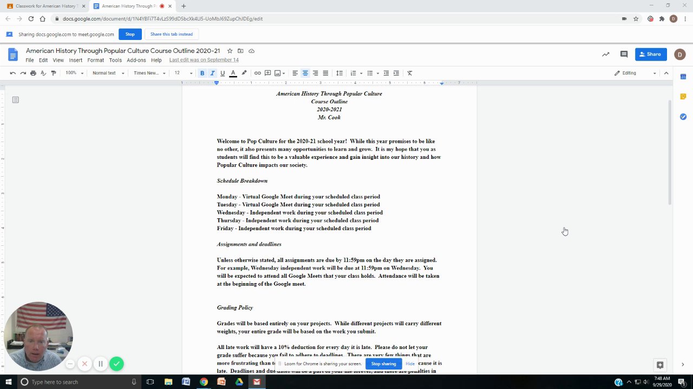
Task: Click the Stop button in sharing bar
Action: click(130, 34)
